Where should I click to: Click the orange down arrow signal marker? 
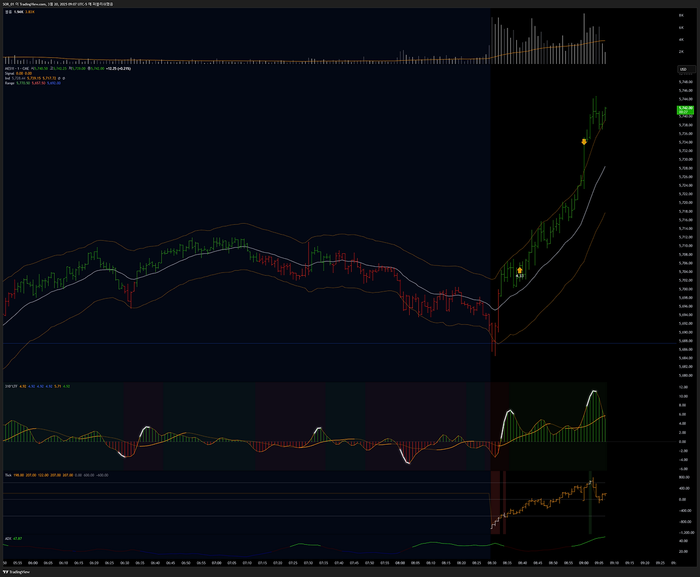point(584,142)
